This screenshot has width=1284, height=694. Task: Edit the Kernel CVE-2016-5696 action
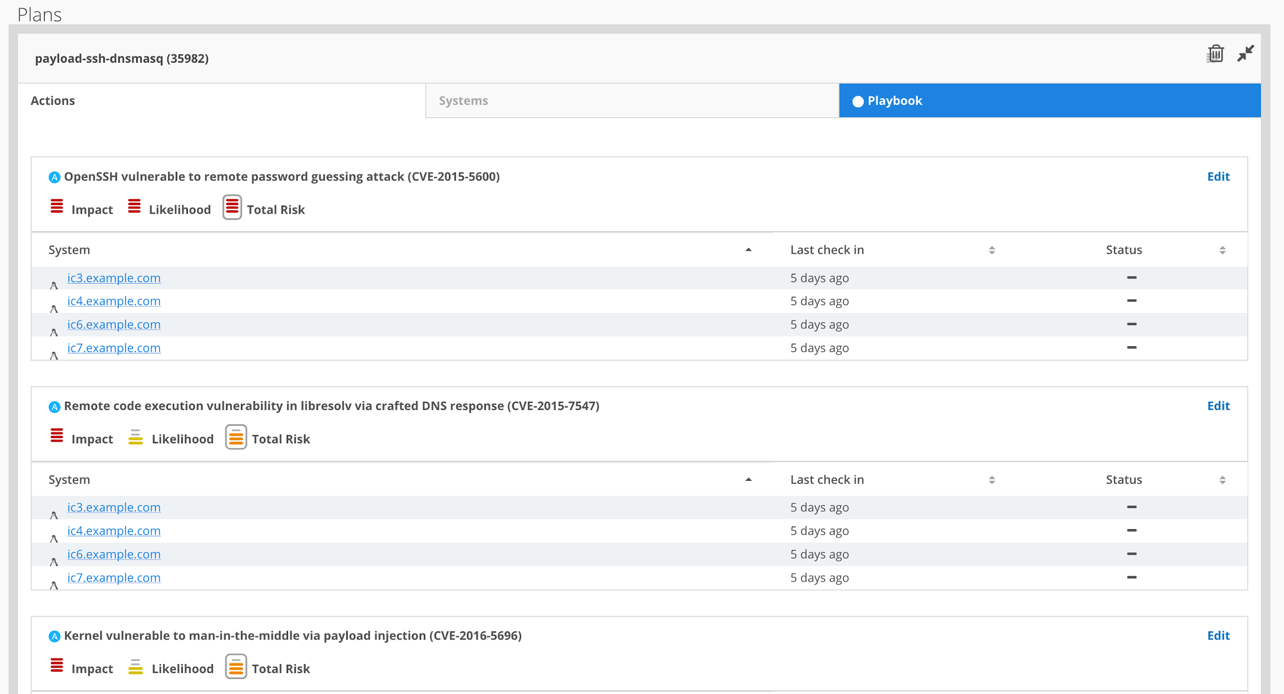(x=1218, y=636)
